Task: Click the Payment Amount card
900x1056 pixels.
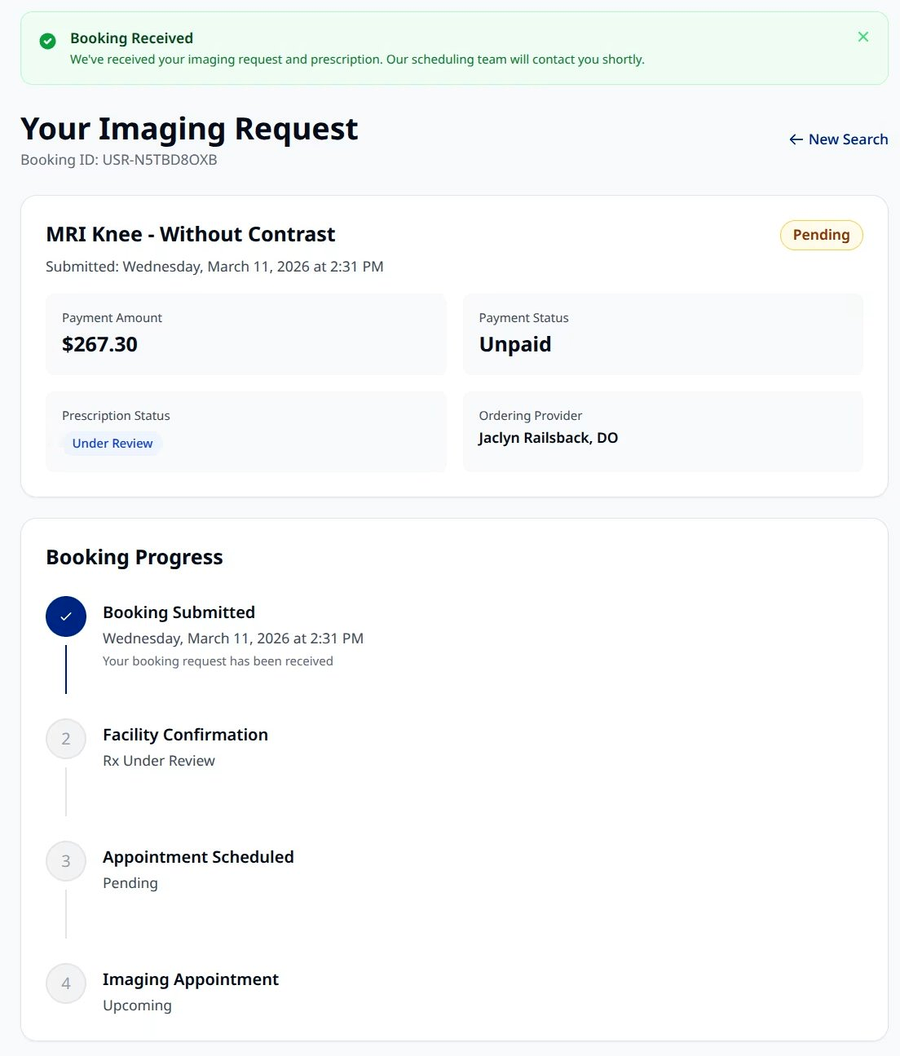Action: tap(246, 334)
